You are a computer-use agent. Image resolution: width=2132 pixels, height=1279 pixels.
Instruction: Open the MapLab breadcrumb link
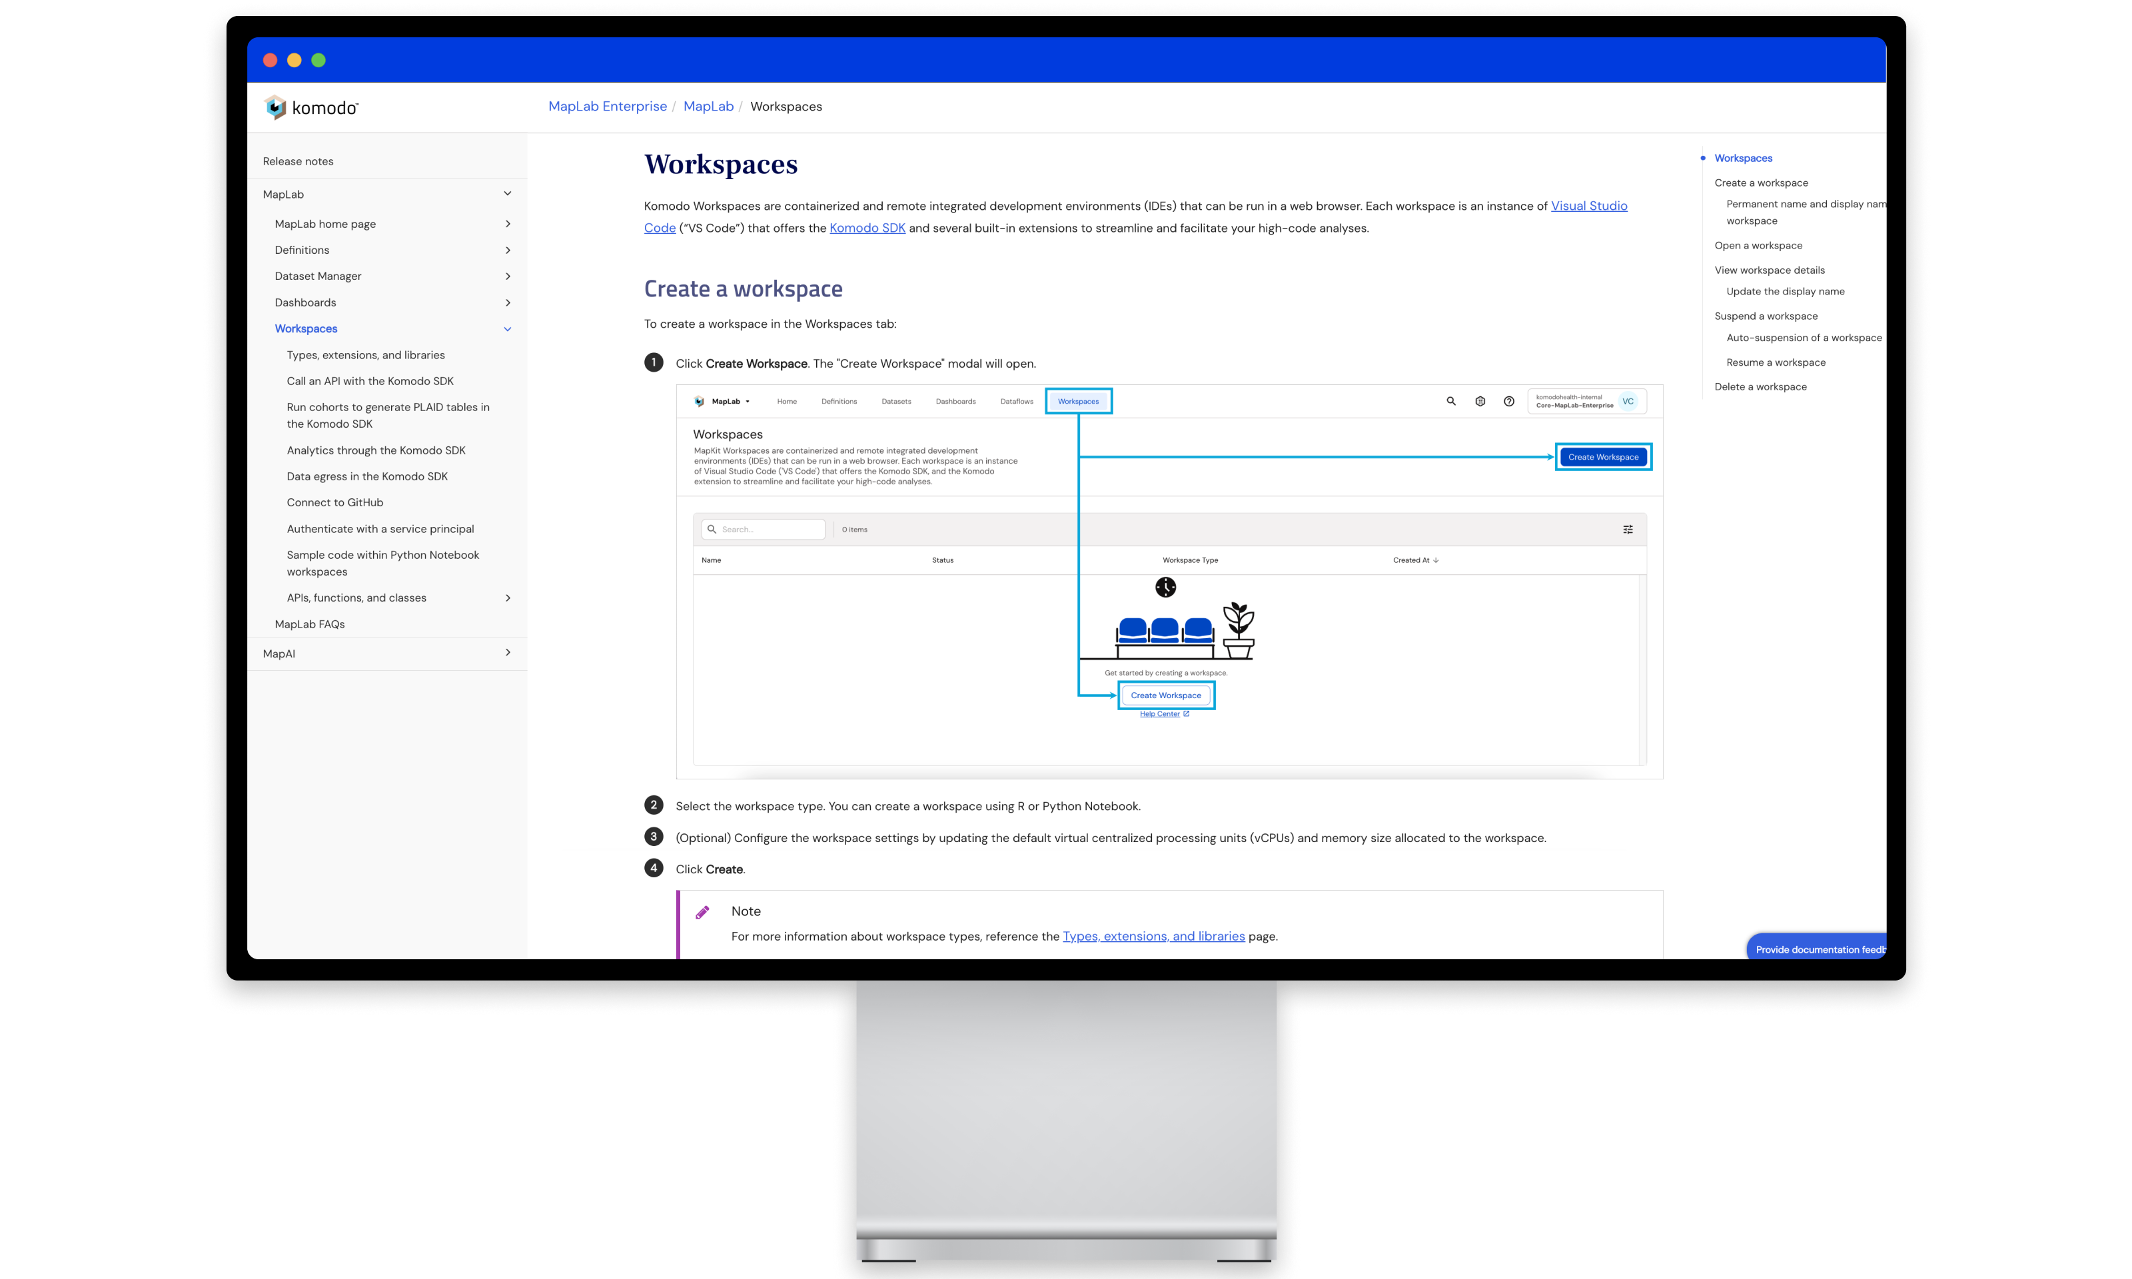coord(708,106)
